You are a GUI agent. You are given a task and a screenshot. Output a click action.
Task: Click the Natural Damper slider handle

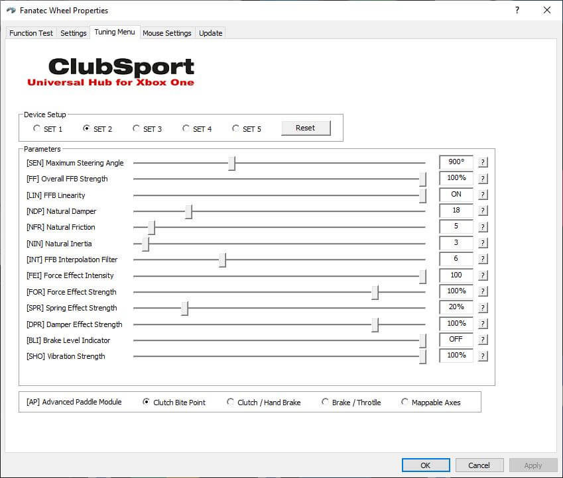click(188, 212)
